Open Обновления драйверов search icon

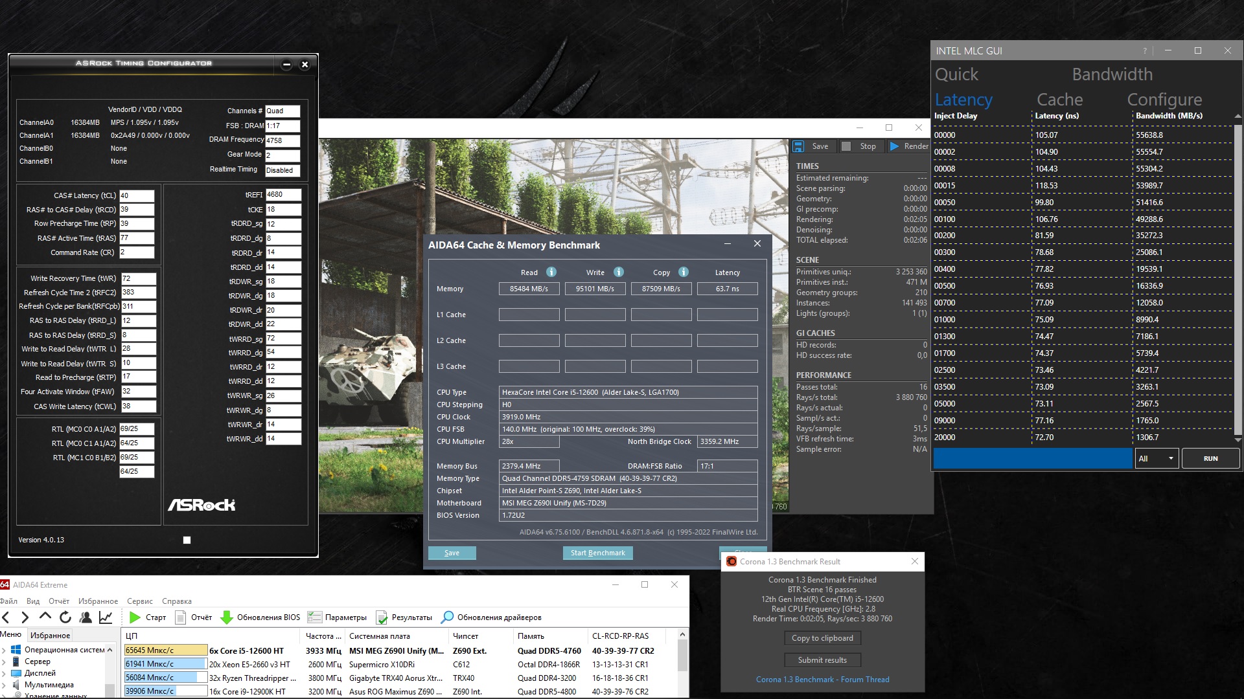coord(447,617)
